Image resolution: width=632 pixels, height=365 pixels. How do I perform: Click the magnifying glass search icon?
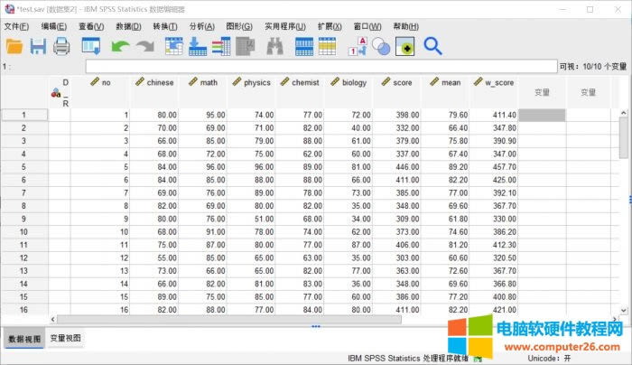pos(432,46)
